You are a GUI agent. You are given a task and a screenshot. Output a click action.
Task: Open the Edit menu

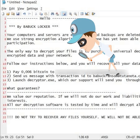tap(12, 9)
